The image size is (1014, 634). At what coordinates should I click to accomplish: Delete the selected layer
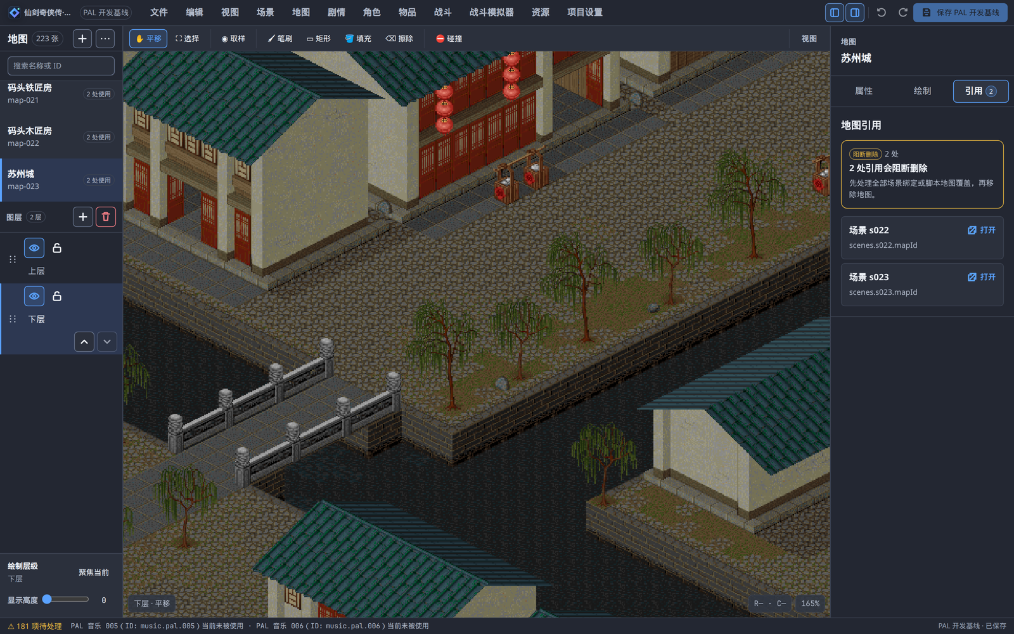[x=106, y=217]
